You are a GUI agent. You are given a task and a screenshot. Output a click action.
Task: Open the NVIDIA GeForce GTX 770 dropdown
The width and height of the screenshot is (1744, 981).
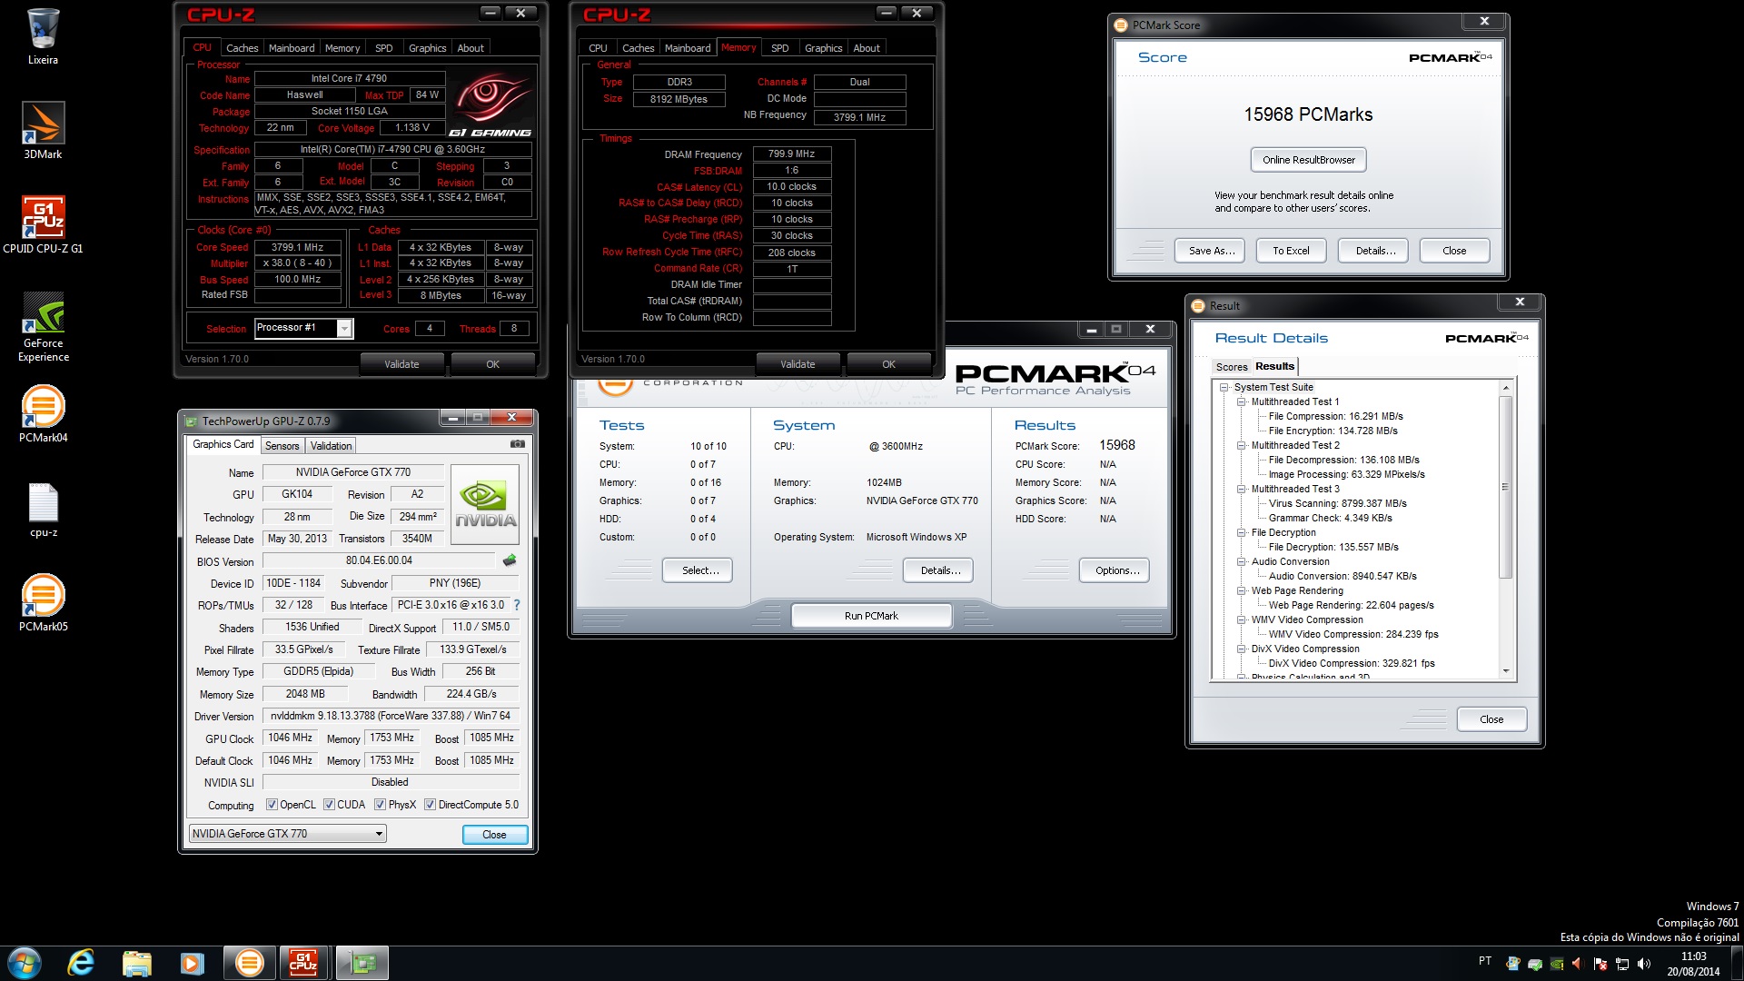pyautogui.click(x=288, y=834)
